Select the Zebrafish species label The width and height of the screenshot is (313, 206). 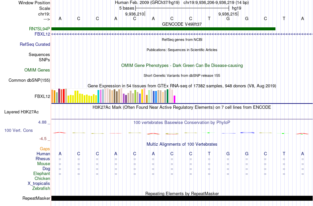41,189
